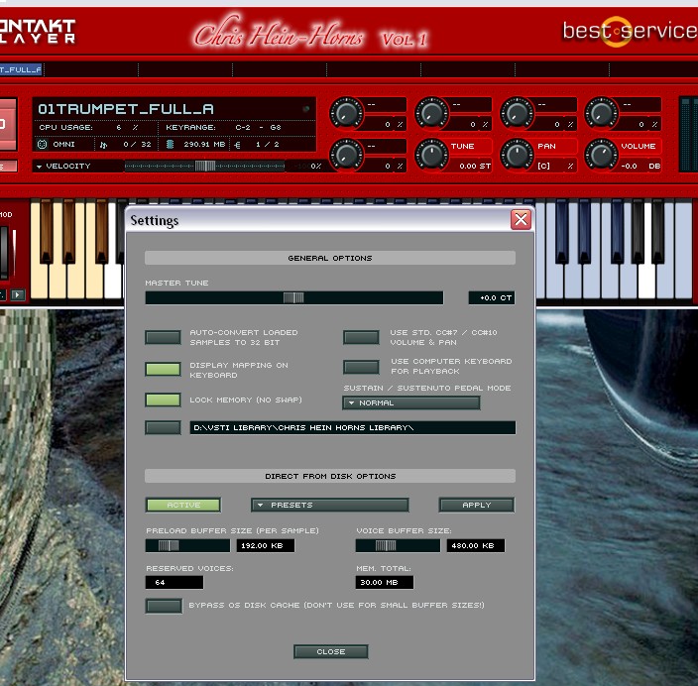Close the Settings dialog with the X button

tap(521, 219)
